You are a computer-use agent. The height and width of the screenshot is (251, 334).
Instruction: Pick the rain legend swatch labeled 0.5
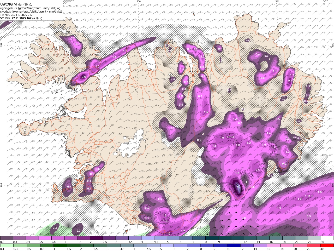tap(34, 245)
